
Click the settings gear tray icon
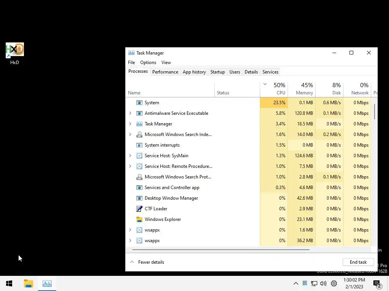334,283
